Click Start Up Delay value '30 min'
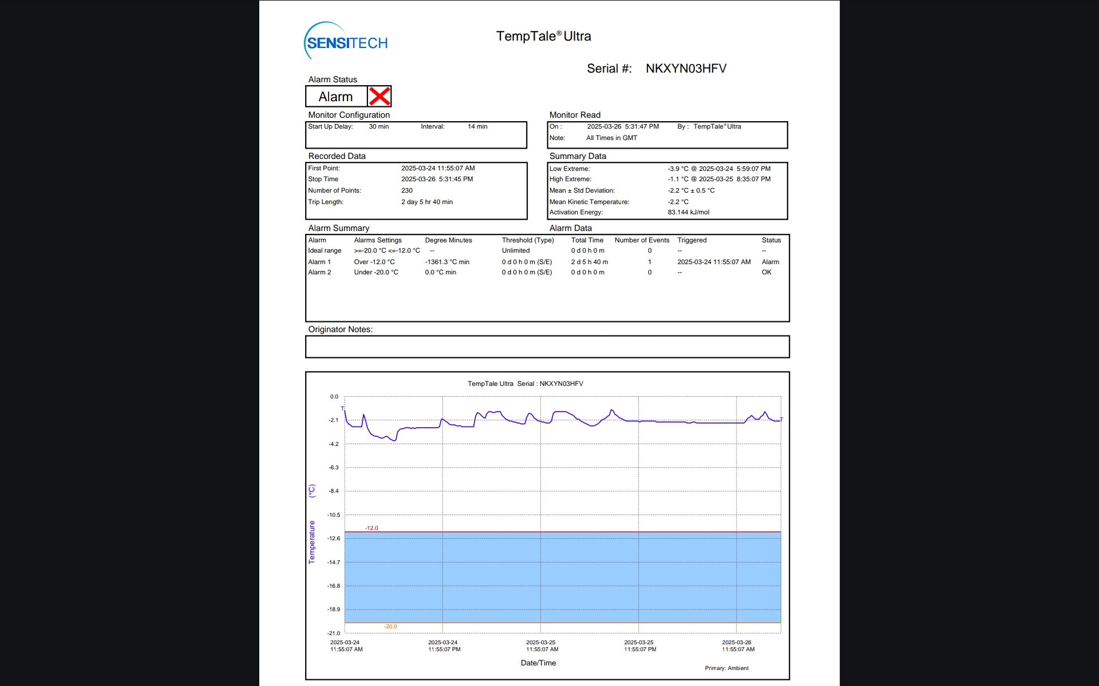The height and width of the screenshot is (686, 1099). (378, 126)
